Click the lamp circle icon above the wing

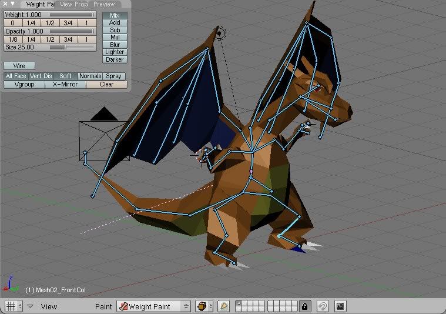(x=219, y=34)
